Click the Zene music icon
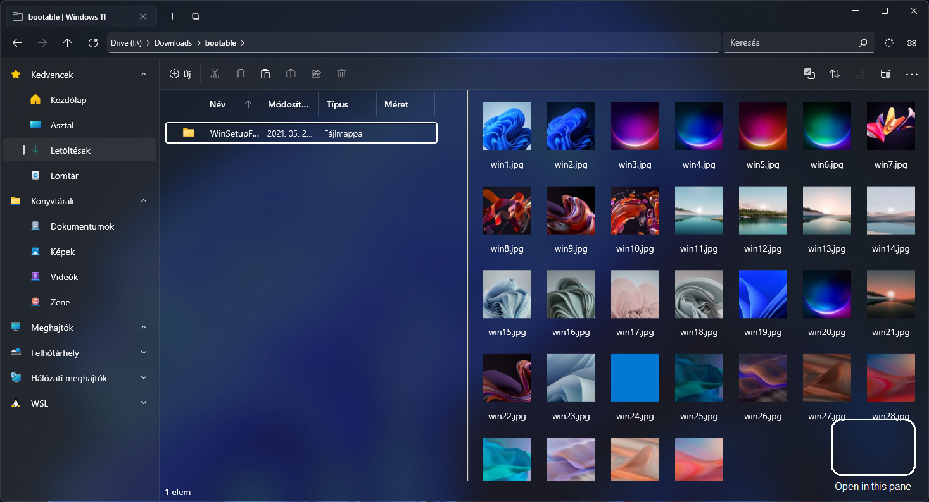 coord(35,302)
